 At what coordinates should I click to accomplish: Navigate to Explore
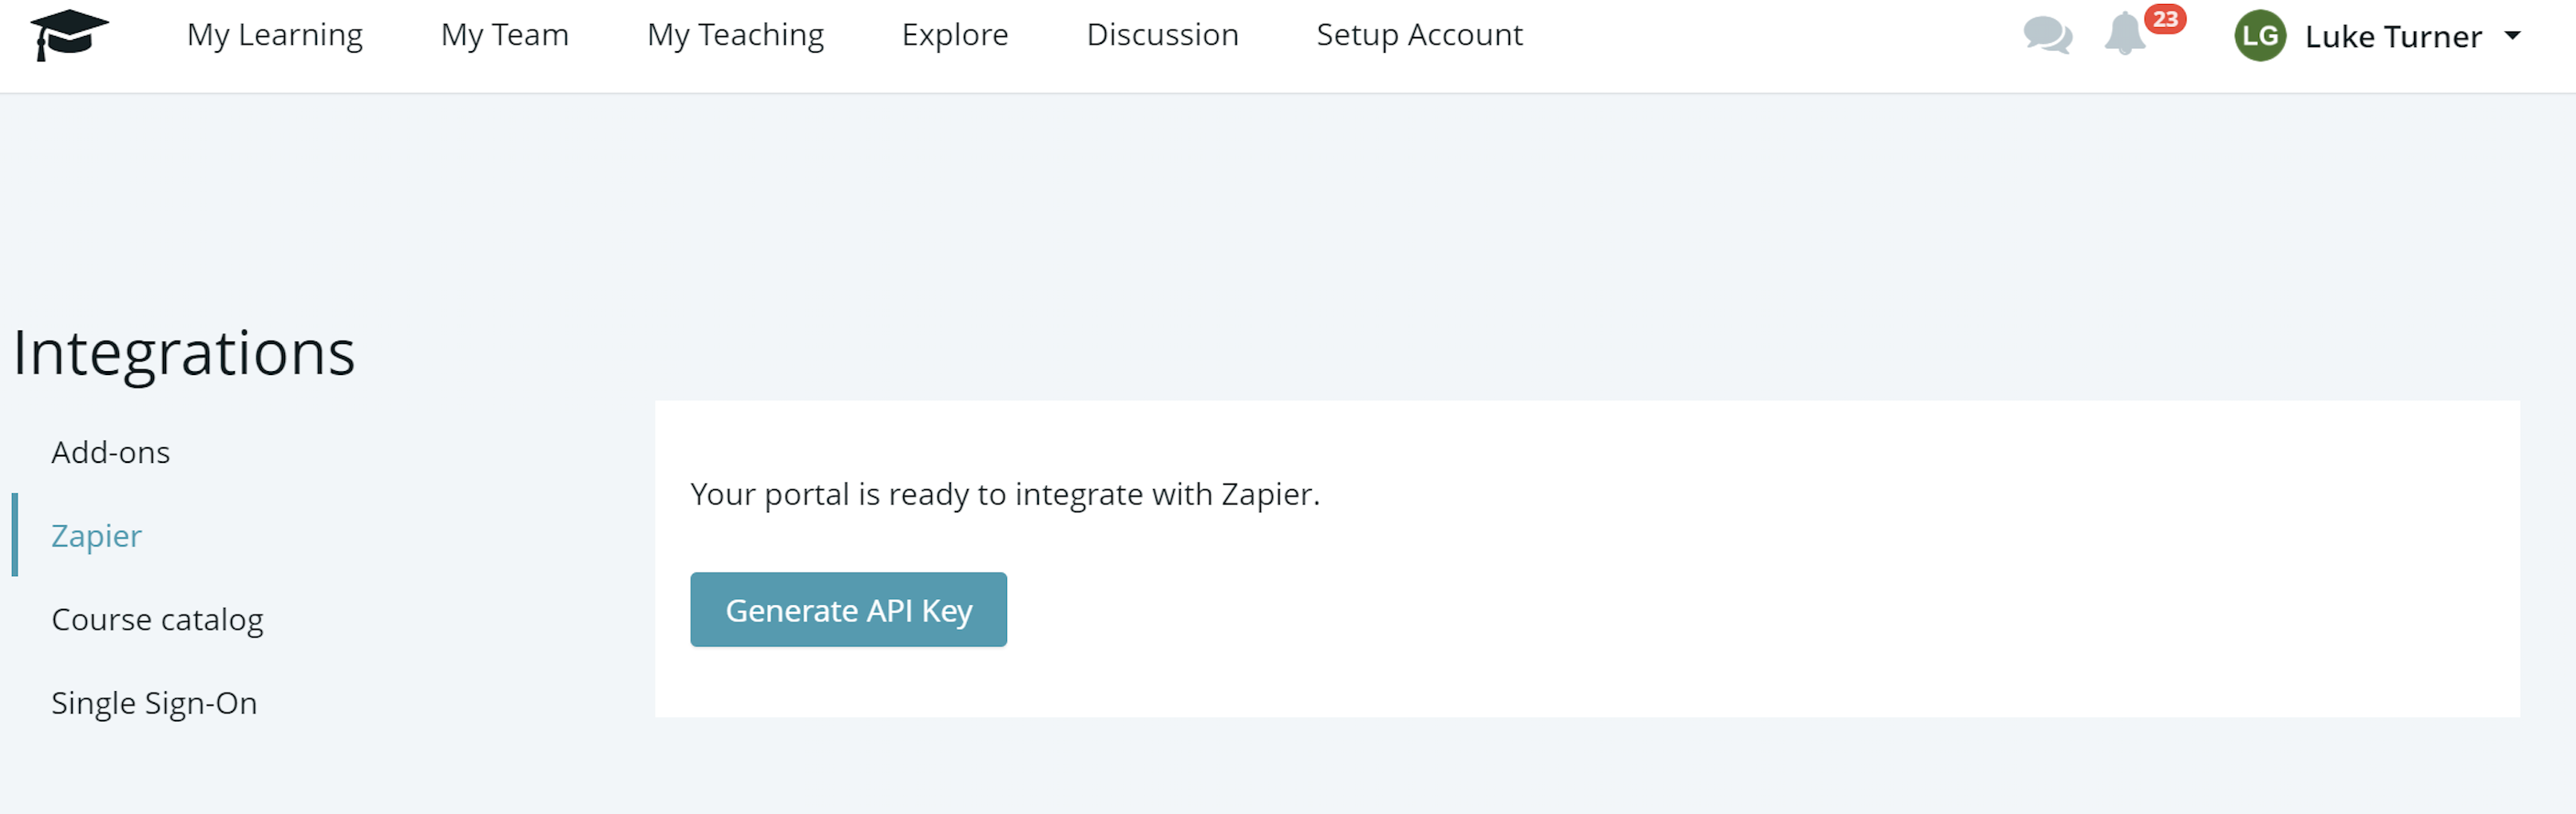(x=955, y=35)
